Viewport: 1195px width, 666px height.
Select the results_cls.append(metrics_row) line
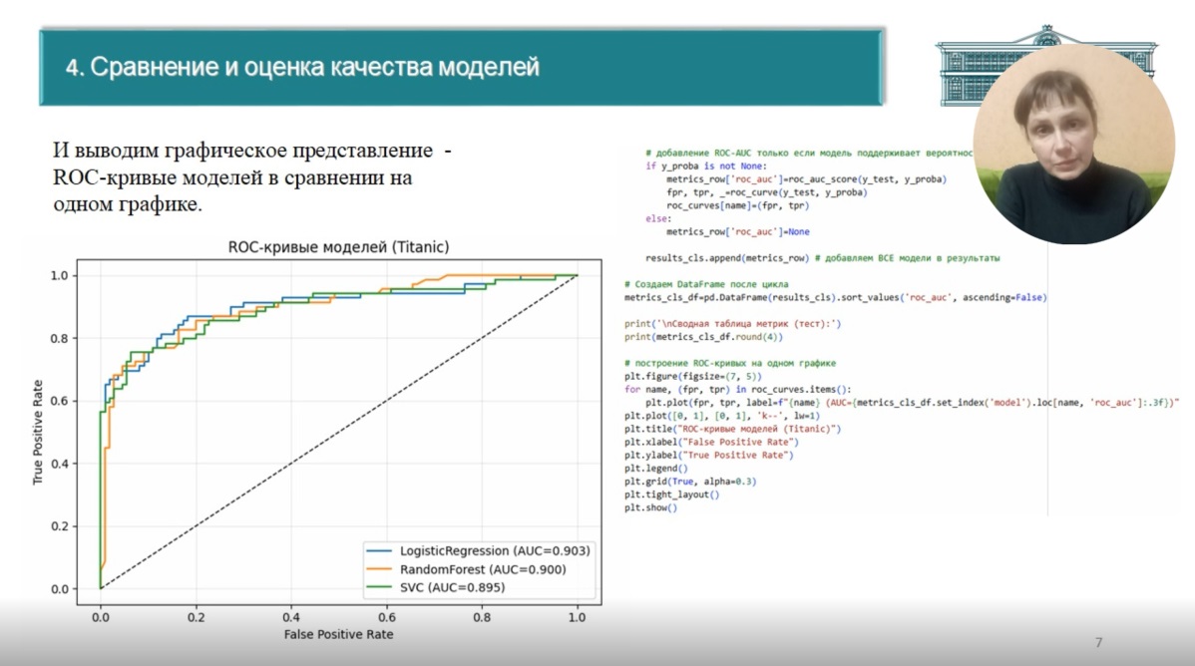pyautogui.click(x=822, y=258)
